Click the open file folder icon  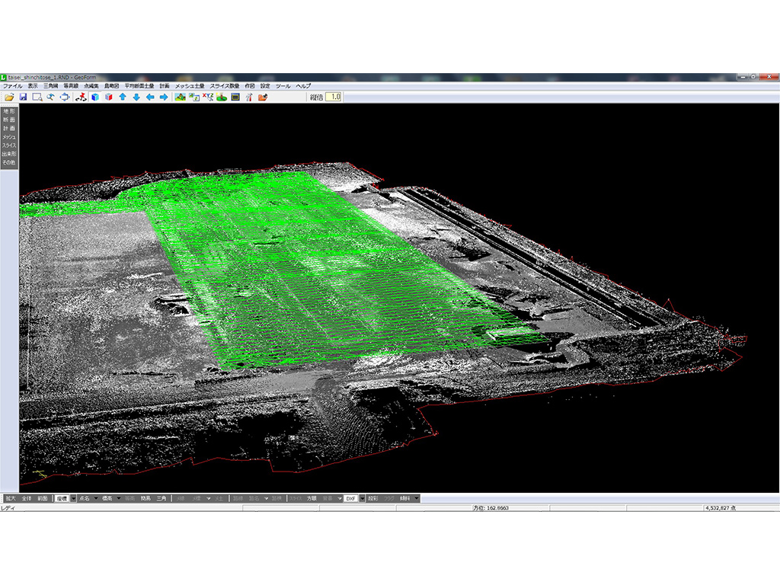pos(9,97)
